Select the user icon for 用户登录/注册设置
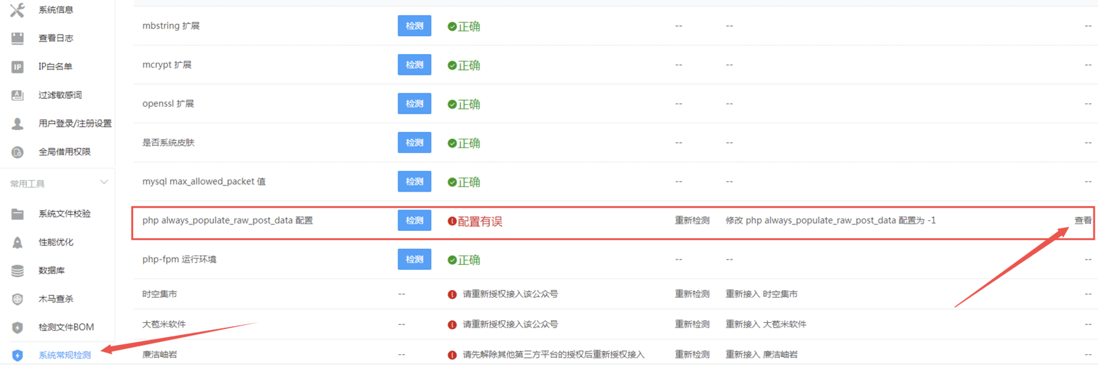Image resolution: width=1098 pixels, height=365 pixels. click(x=17, y=124)
